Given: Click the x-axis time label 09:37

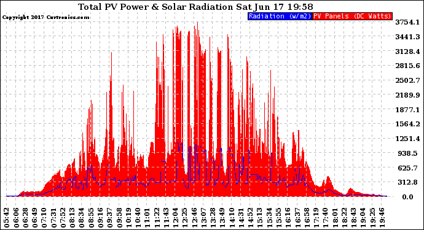Looking at the screenshot, I should (x=110, y=218).
